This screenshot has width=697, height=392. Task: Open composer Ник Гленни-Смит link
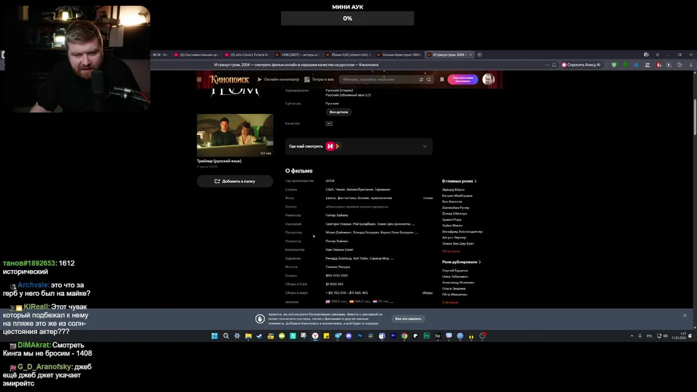point(339,249)
